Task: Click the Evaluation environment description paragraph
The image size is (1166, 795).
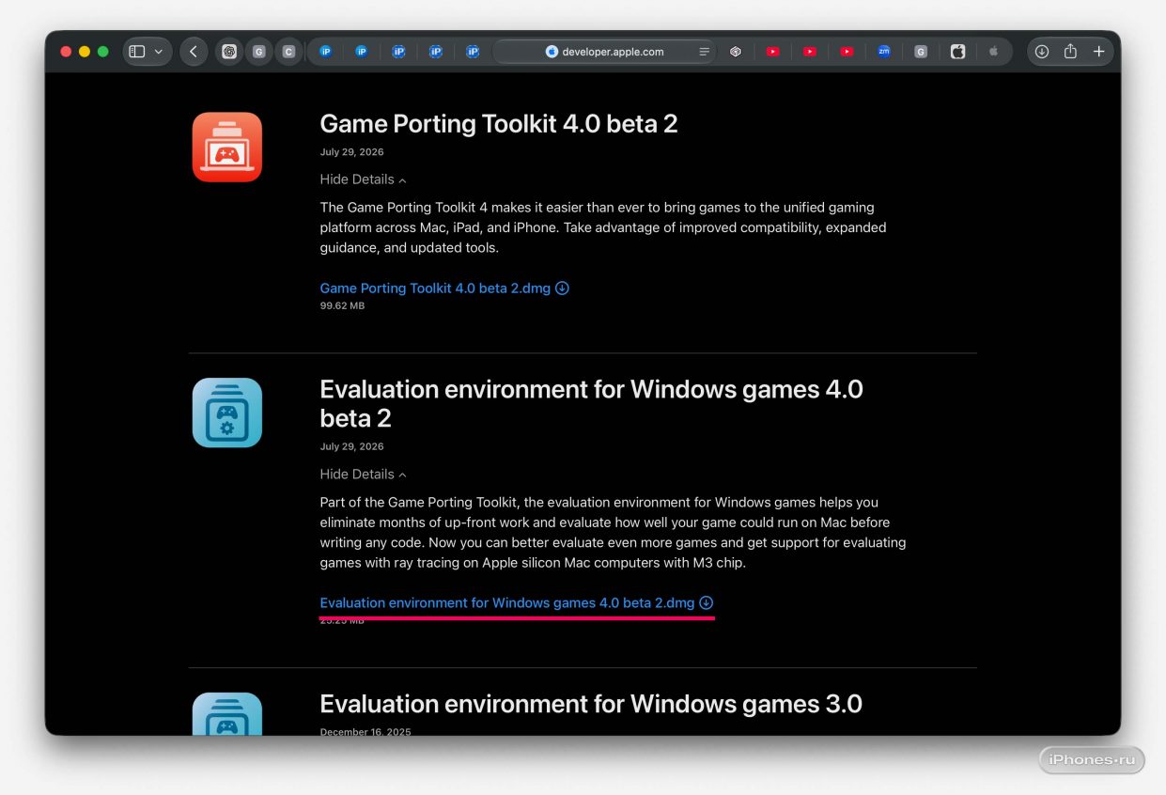Action: (613, 532)
